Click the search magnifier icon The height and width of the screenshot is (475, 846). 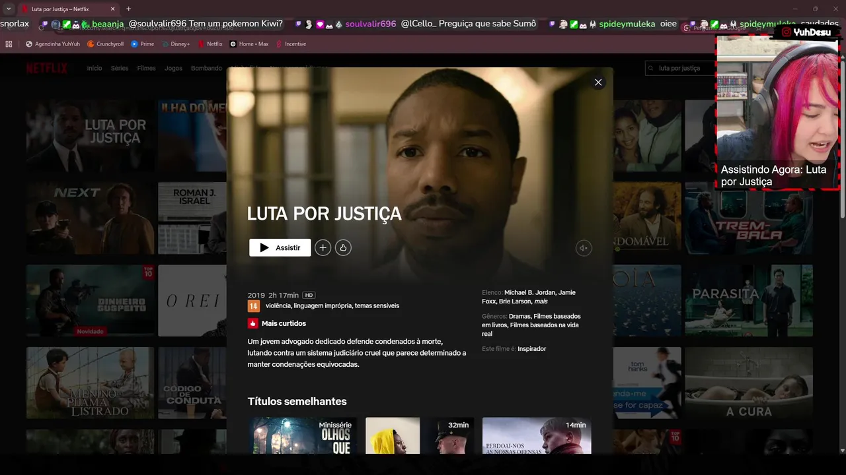coord(652,68)
